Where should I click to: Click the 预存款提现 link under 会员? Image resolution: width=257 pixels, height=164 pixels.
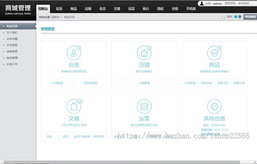point(90,83)
